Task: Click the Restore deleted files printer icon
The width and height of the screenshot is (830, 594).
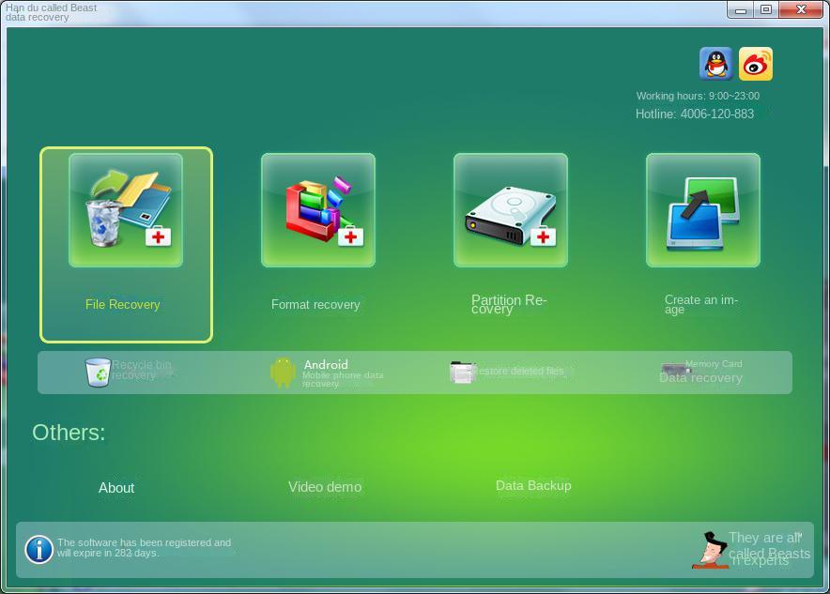Action: [x=462, y=372]
